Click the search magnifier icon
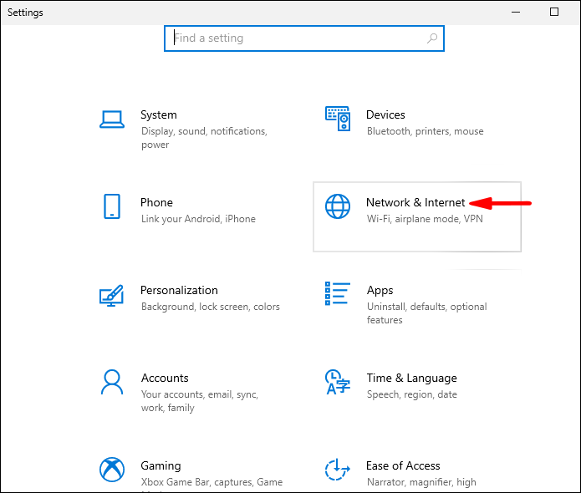Screen dimensions: 581x493 (432, 38)
